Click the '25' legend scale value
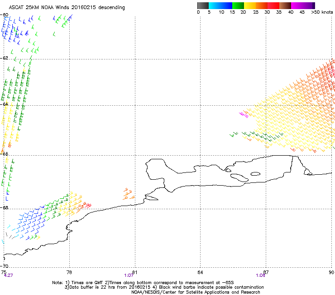Image resolution: width=335 pixels, height=295 pixels. pyautogui.click(x=255, y=12)
